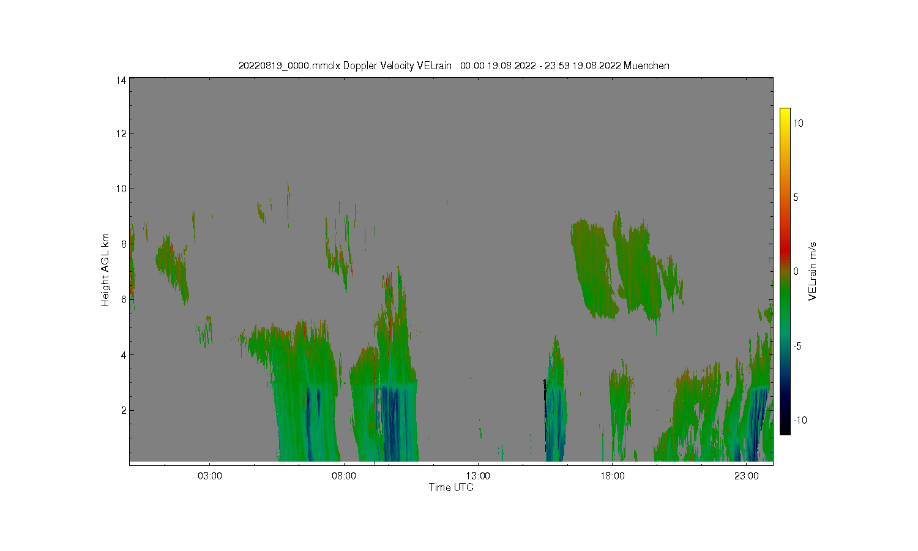Click the 'Time UTC' axis title
This screenshot has width=918, height=551.
point(451,488)
